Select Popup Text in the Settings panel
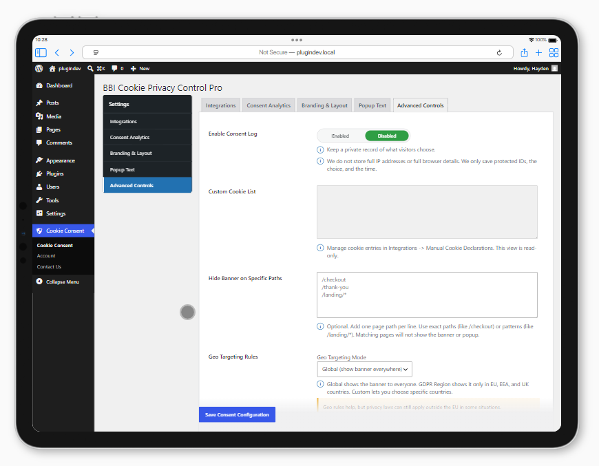The width and height of the screenshot is (599, 466). (147, 169)
